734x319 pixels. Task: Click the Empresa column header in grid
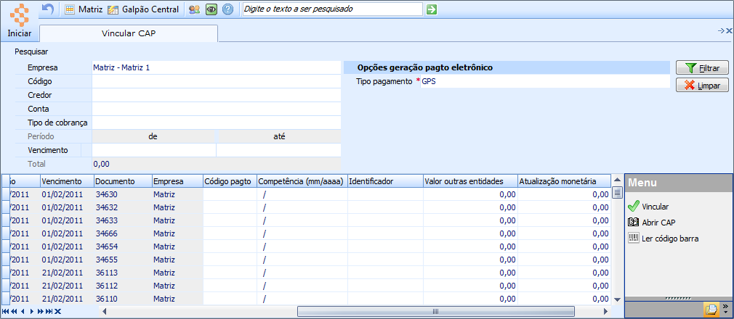click(x=177, y=181)
